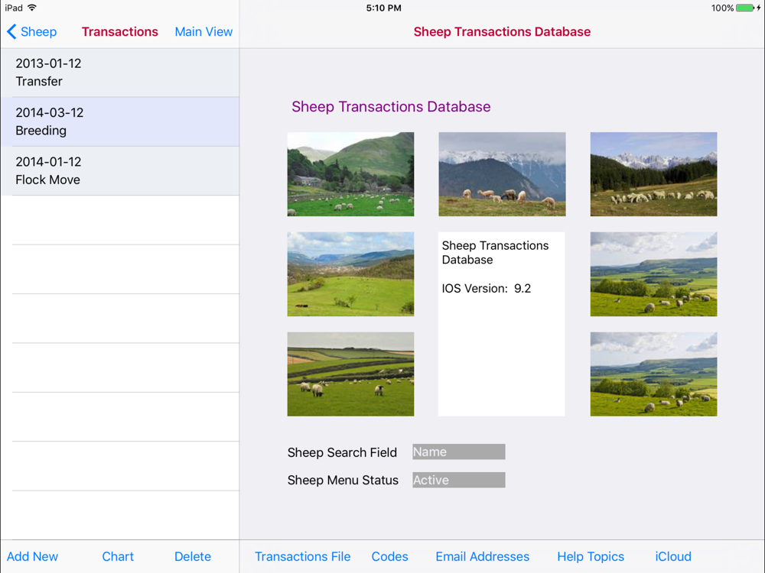Viewport: 765px width, 573px height.
Task: Open the Main View link
Action: (203, 31)
